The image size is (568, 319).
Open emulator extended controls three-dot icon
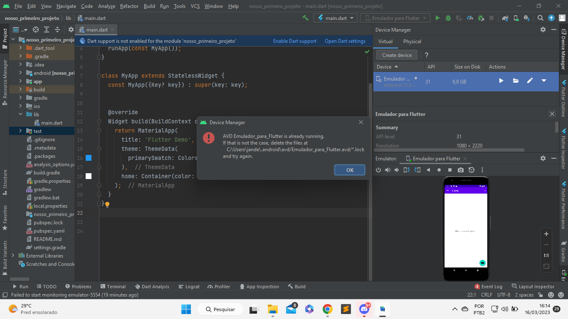coord(482,170)
